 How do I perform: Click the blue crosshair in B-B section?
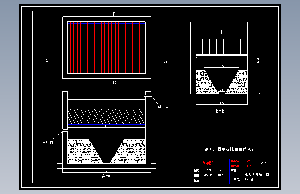(x=221, y=32)
